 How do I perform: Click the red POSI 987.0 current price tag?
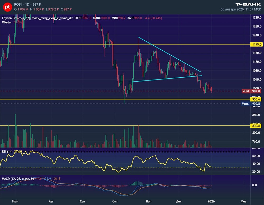coord(251,91)
